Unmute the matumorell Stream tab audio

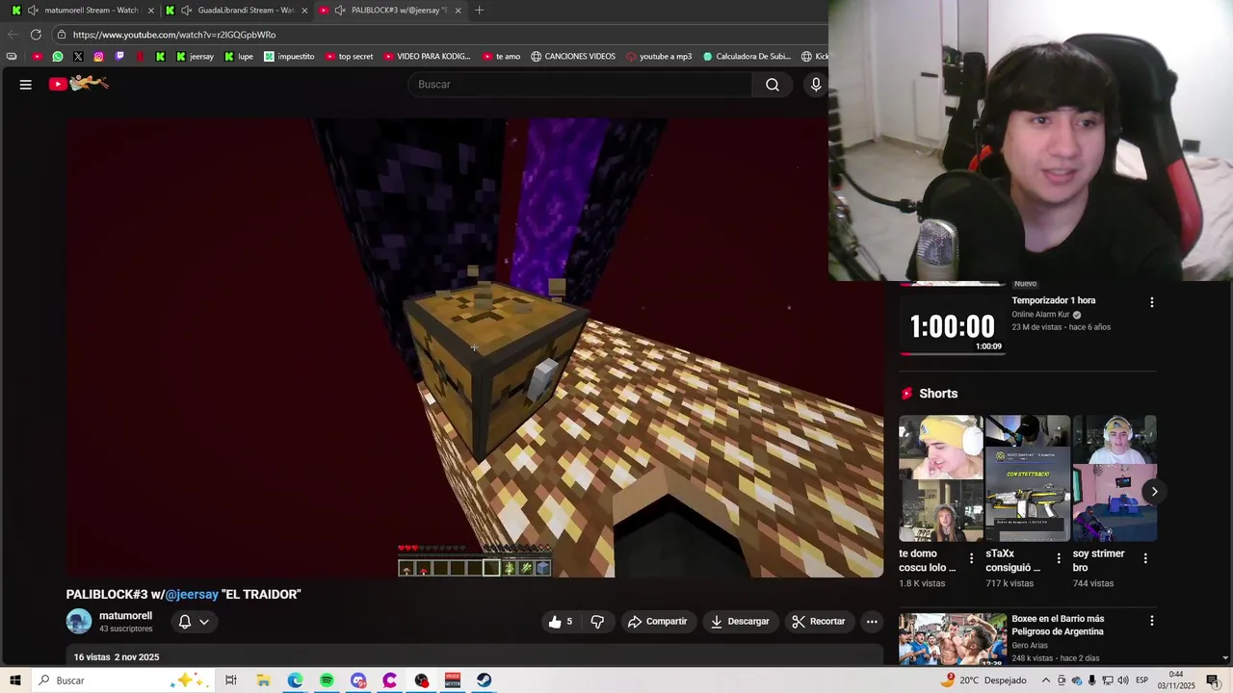(33, 11)
